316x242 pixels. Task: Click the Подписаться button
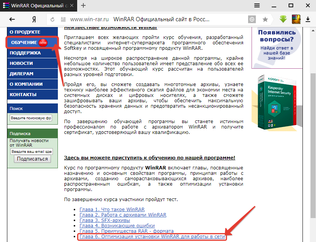click(32, 159)
